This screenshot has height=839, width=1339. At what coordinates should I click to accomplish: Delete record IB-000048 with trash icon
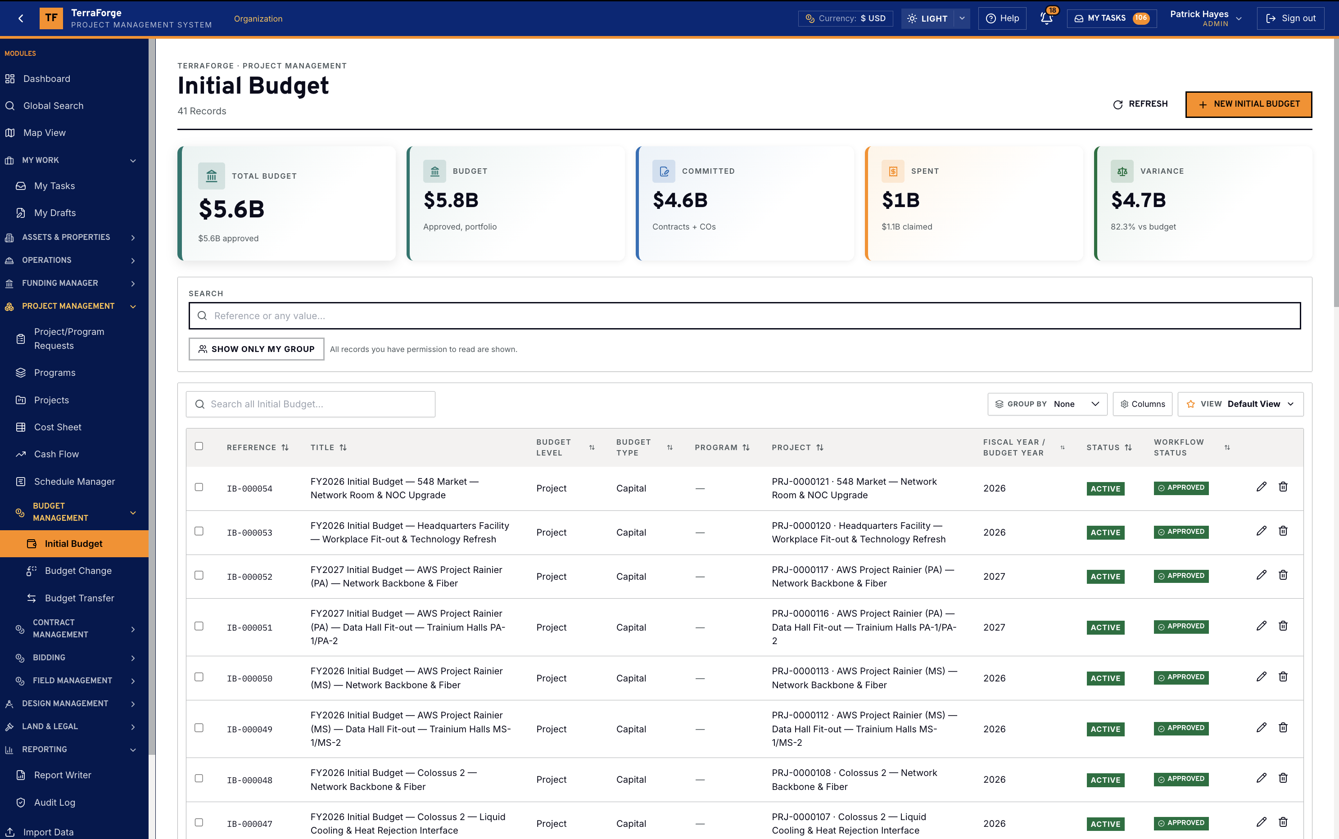1283,779
